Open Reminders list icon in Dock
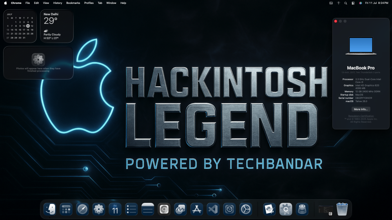Screen dimensions: 392x220 pos(131,209)
